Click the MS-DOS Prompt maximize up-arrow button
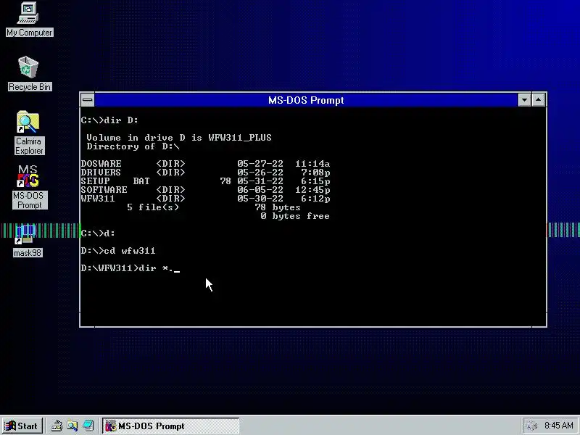The height and width of the screenshot is (435, 580). (539, 100)
